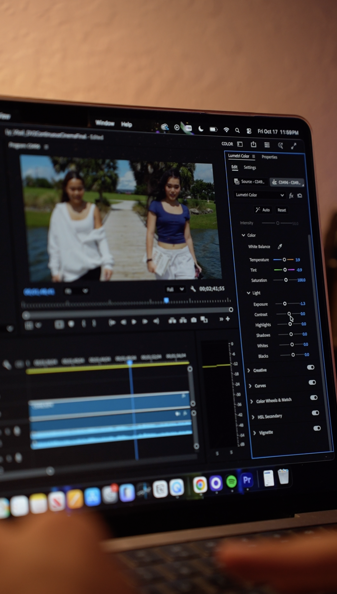The image size is (337, 594).
Task: Click the White Balance eyedropper icon
Action: (280, 246)
